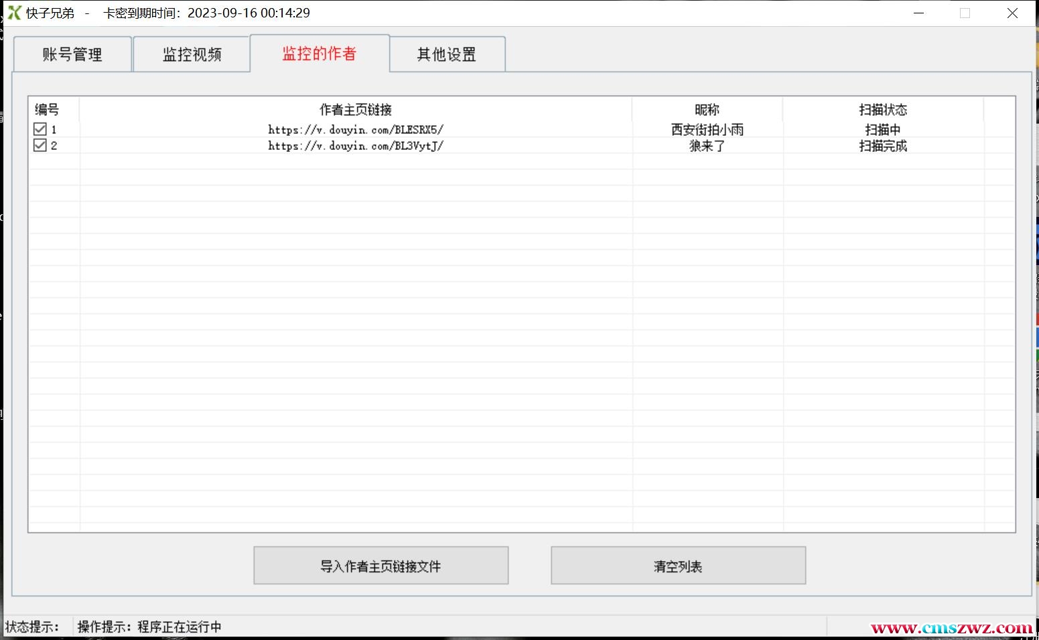The height and width of the screenshot is (640, 1039).
Task: Switch to the 监控视频 tab
Action: (192, 54)
